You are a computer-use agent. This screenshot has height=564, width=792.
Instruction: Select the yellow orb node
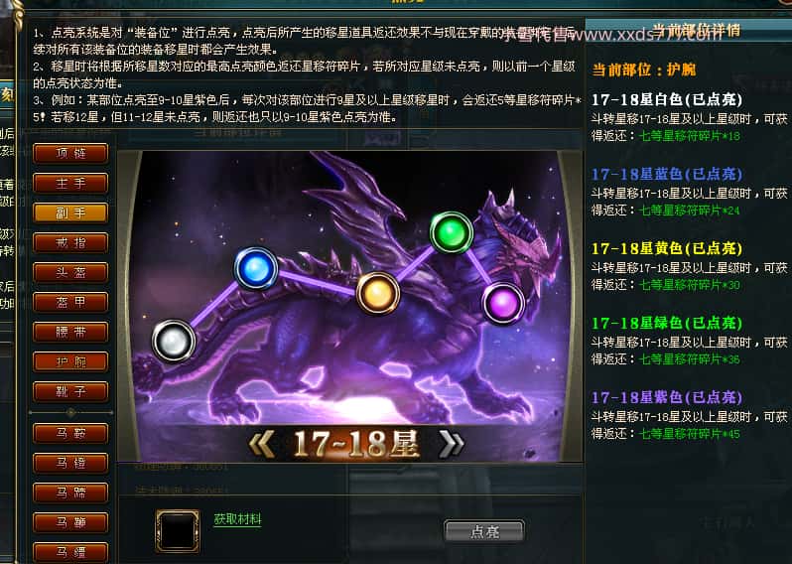coord(378,293)
